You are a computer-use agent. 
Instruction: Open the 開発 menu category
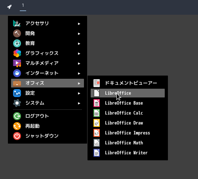pyautogui.click(x=48, y=33)
